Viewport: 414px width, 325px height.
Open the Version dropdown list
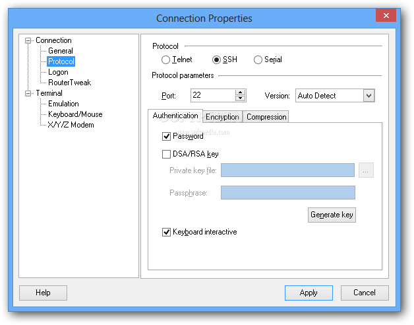click(369, 96)
